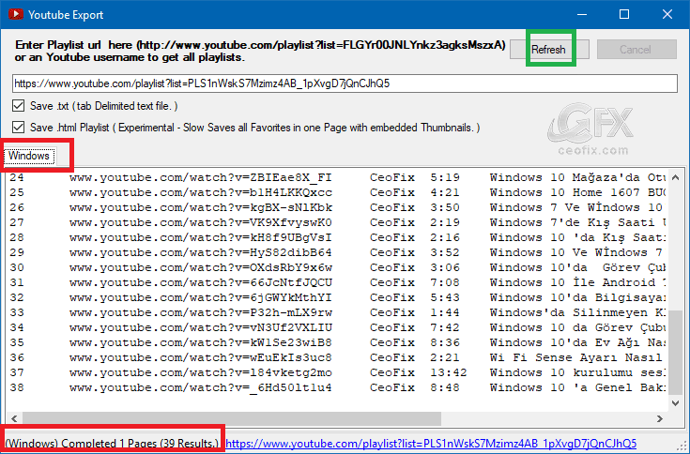Click the URL ending in vN3Uf2VXLIU
The image size is (690, 454).
(x=200, y=327)
